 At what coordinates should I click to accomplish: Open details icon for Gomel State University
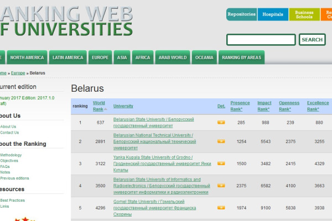coord(221,208)
